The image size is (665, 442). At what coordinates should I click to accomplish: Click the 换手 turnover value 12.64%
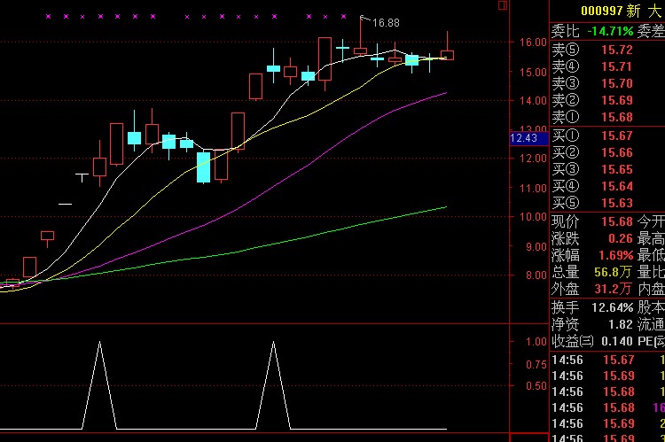point(613,307)
